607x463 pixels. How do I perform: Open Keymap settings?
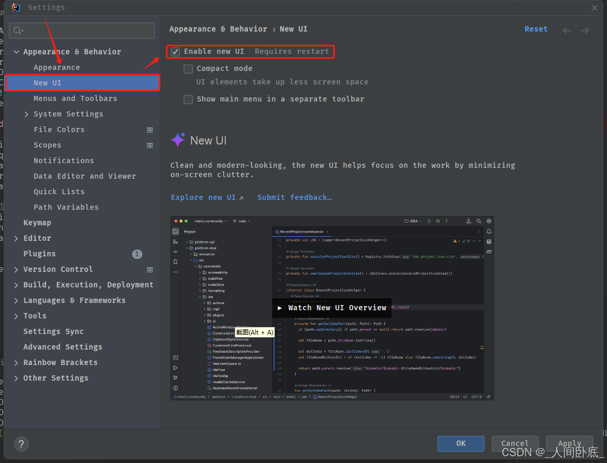(x=37, y=223)
